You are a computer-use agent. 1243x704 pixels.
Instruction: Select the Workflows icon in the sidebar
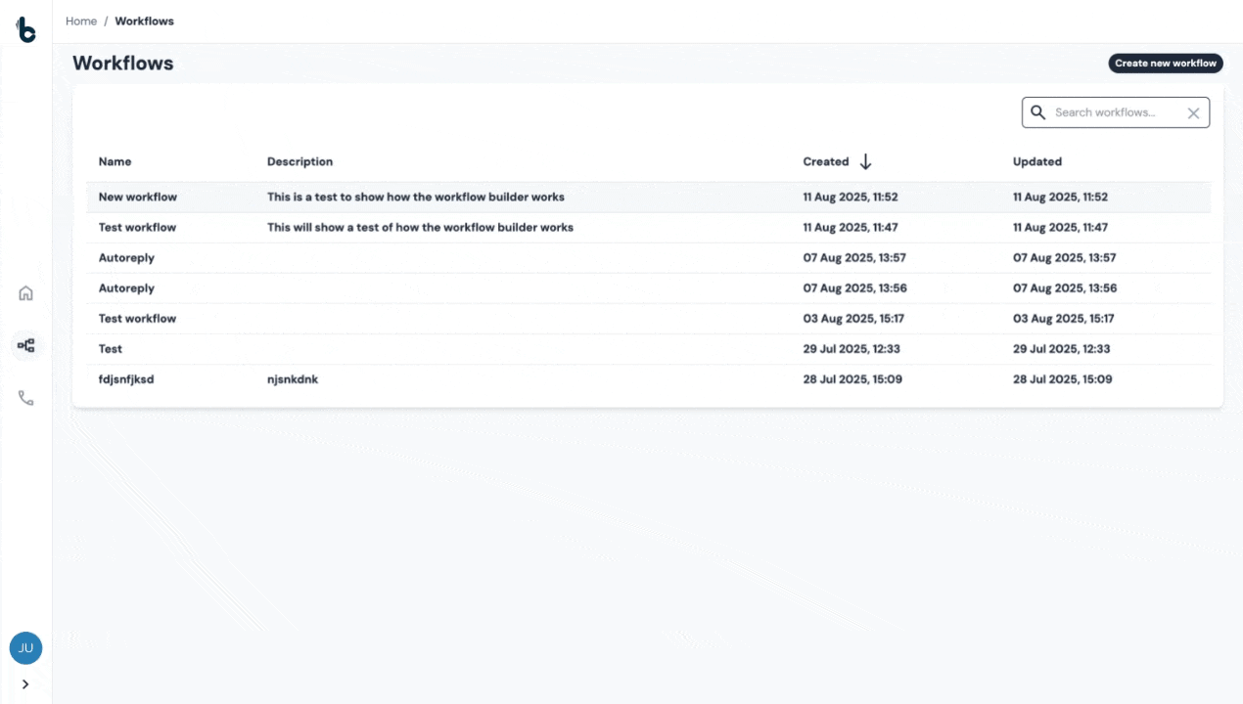(25, 345)
